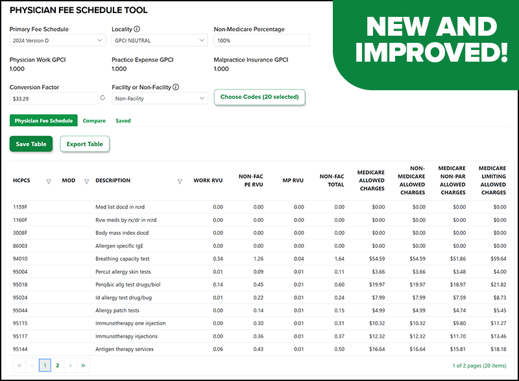Select page 2 in pagination
519x381 pixels.
click(58, 365)
